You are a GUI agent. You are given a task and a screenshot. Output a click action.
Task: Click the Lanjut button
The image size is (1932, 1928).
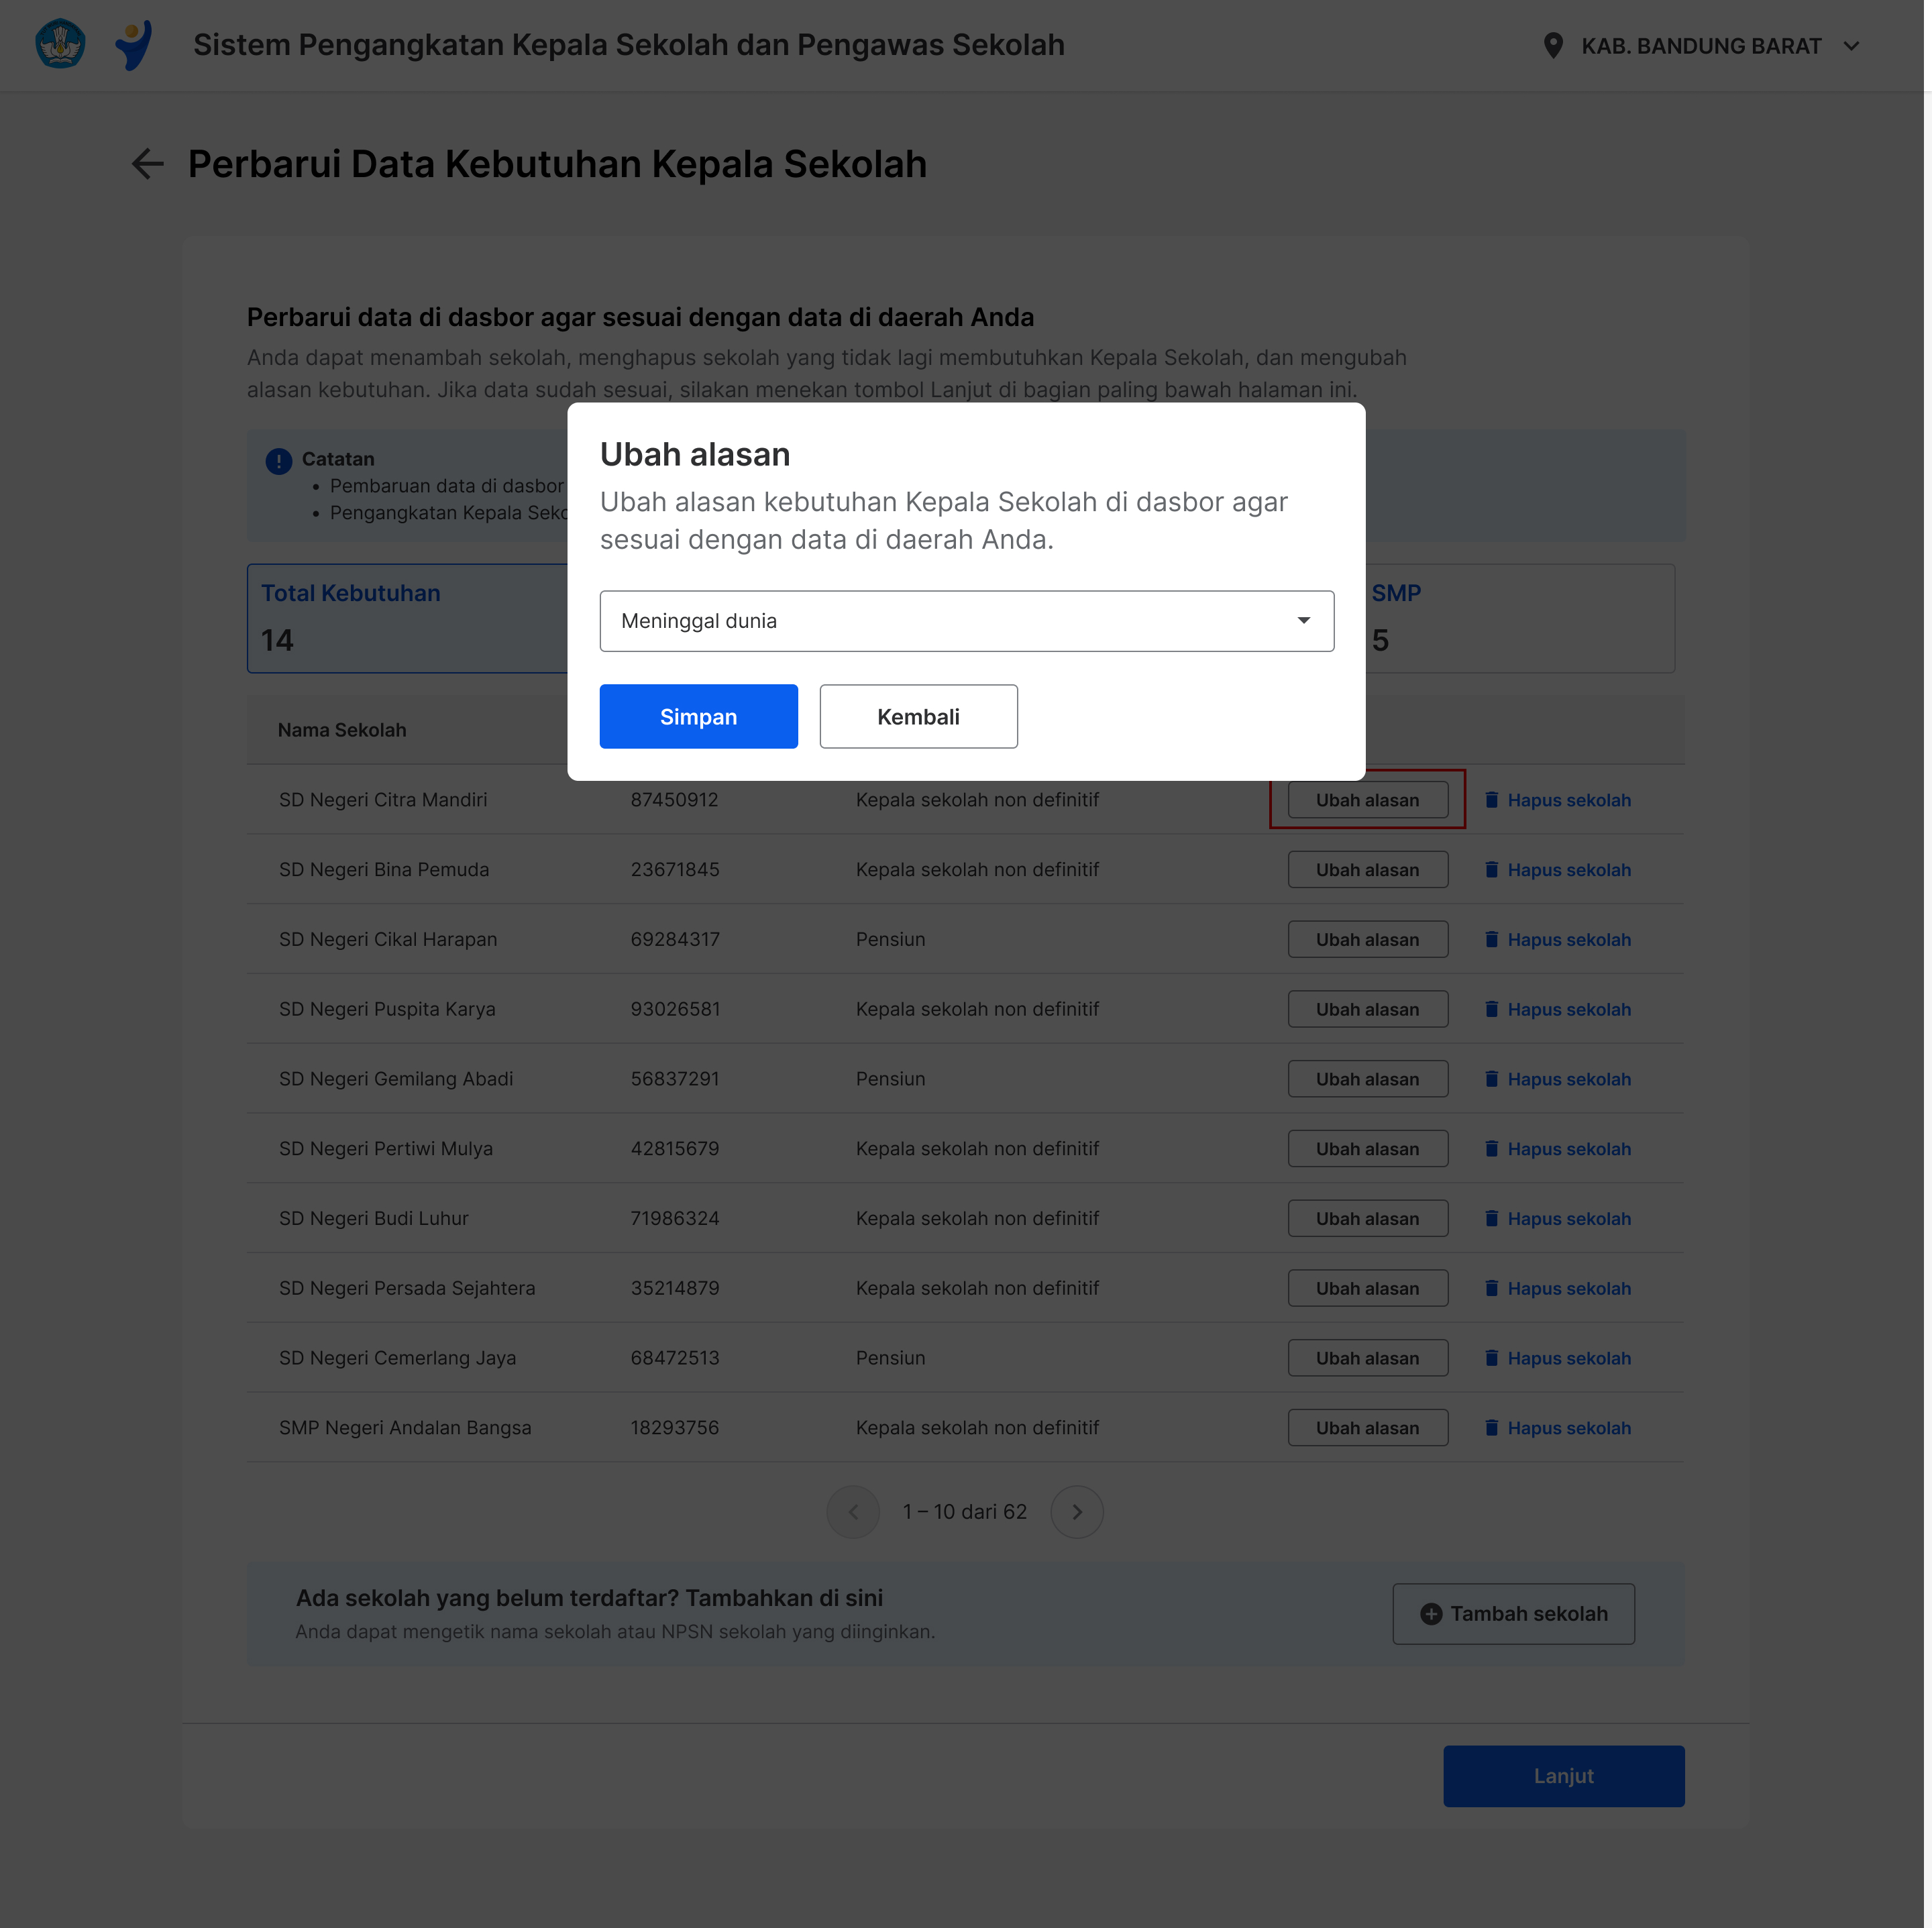[1563, 1776]
